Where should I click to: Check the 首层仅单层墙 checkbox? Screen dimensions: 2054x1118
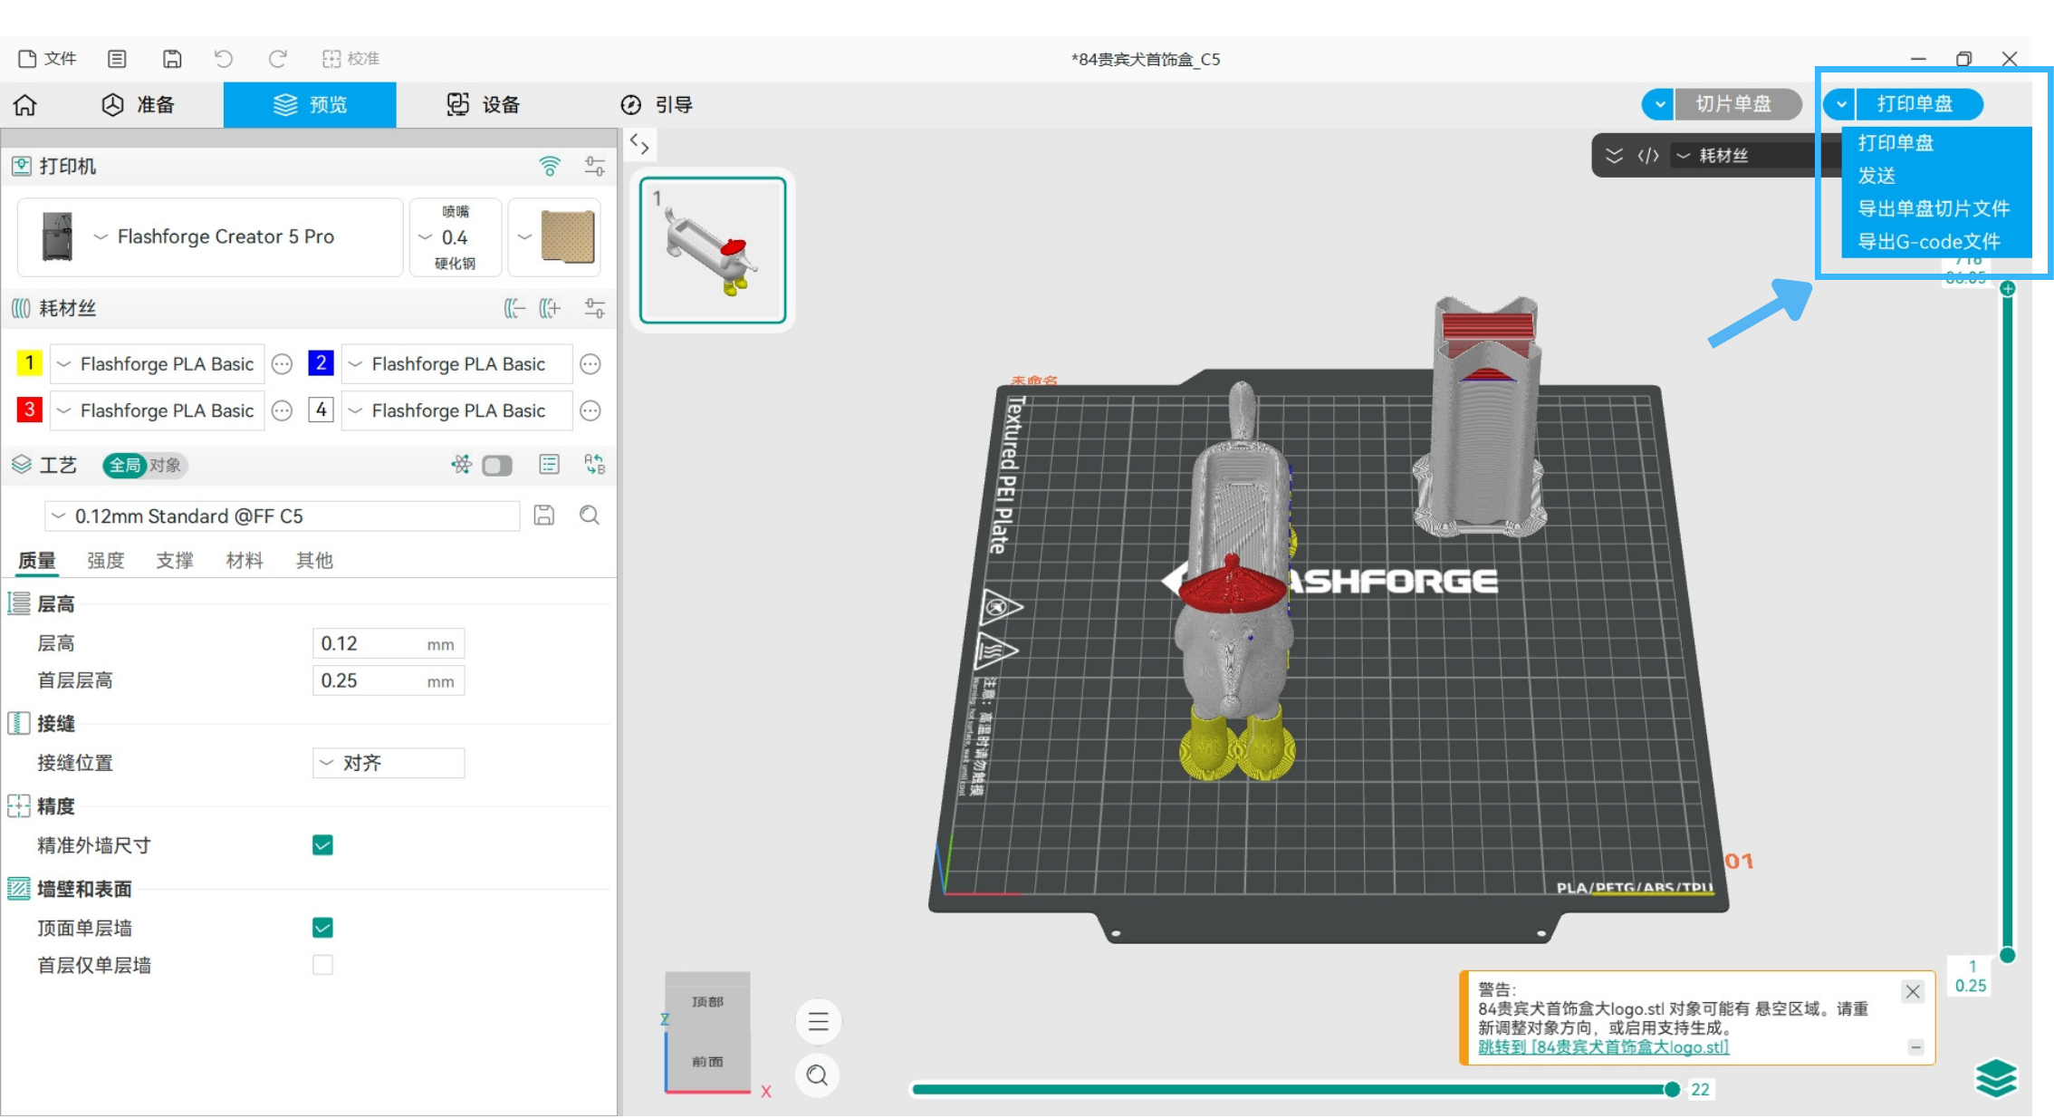click(x=322, y=965)
